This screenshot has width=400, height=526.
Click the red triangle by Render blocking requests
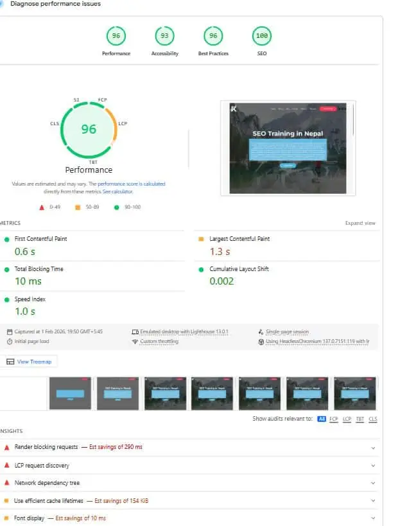6,448
